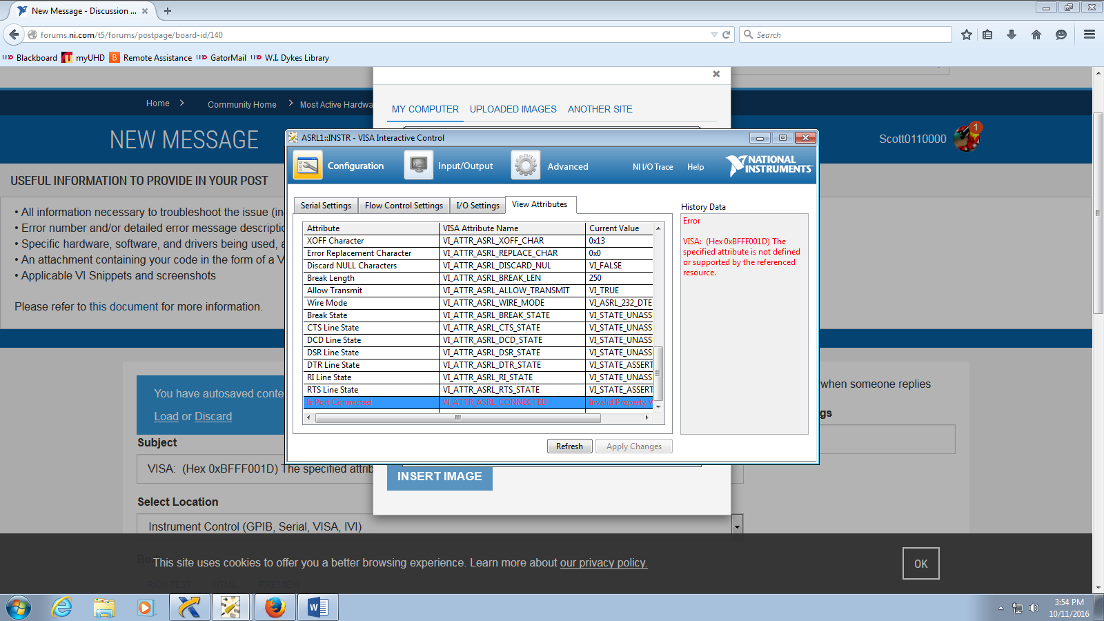
Task: Open the Help menu in VISA control
Action: pyautogui.click(x=696, y=167)
